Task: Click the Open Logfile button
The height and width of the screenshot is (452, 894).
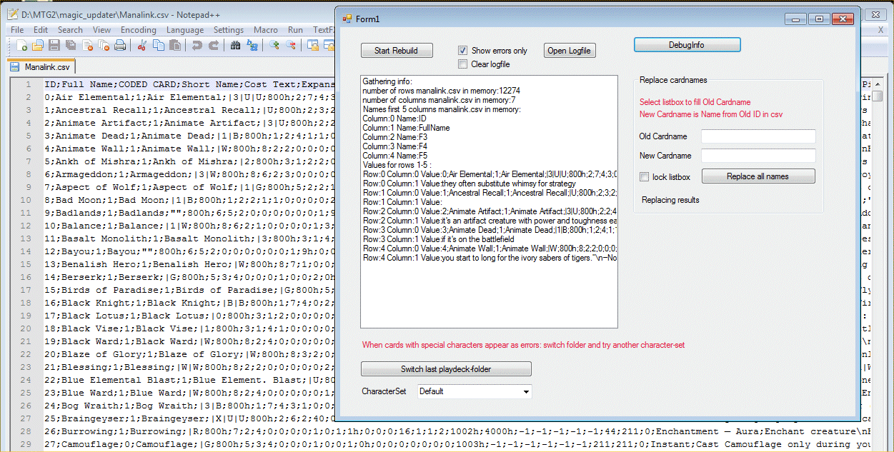Action: [x=569, y=51]
